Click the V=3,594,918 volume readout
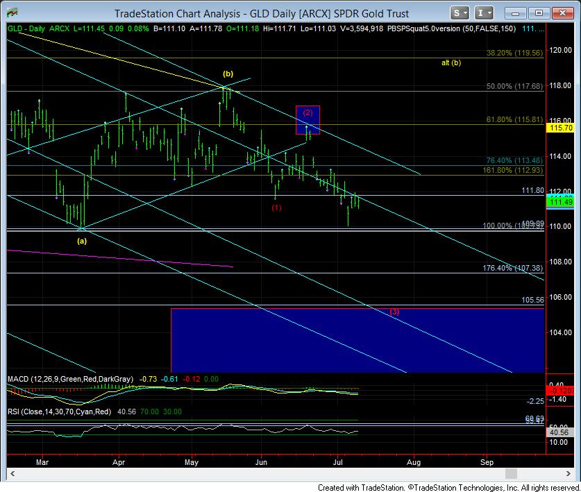The height and width of the screenshot is (492, 581). [x=362, y=28]
